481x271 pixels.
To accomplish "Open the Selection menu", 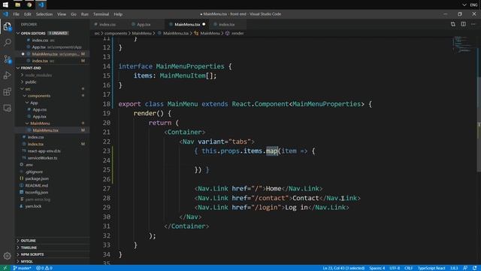I will coord(44,14).
